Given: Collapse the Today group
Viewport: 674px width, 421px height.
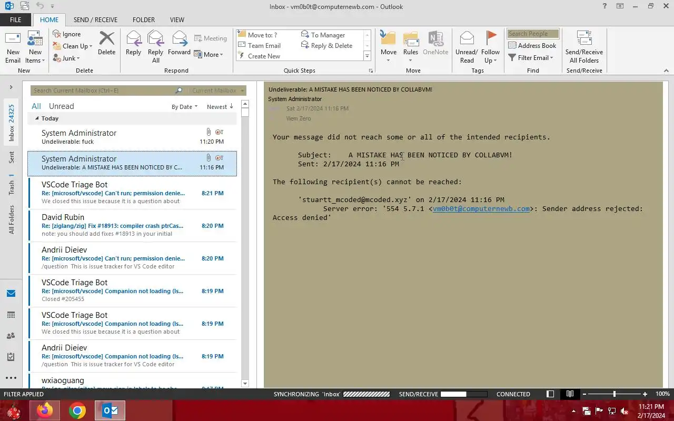Looking at the screenshot, I should [37, 118].
